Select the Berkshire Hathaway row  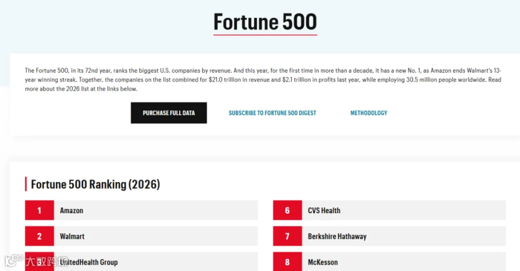coord(389,236)
